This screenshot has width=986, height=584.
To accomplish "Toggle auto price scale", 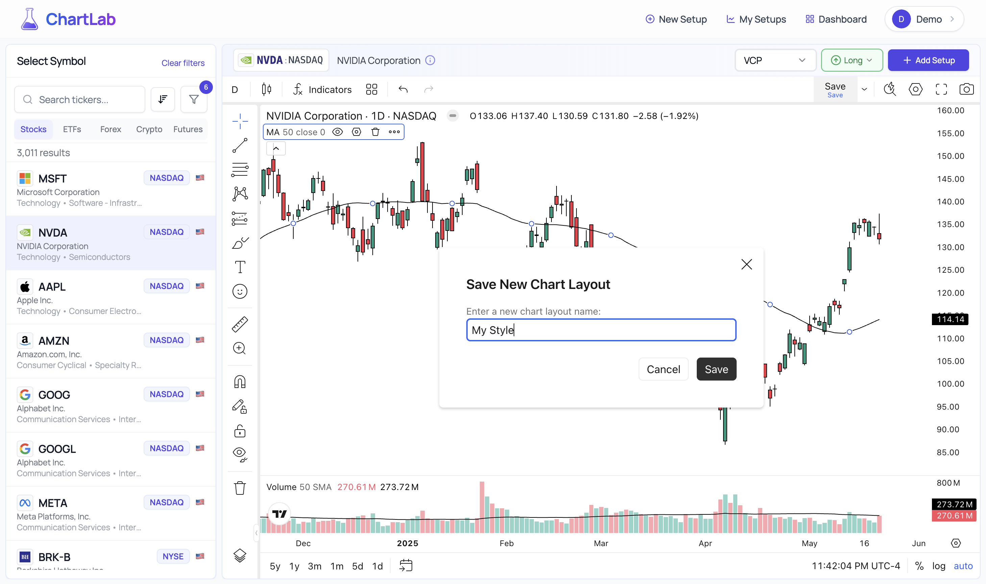I will (x=963, y=566).
